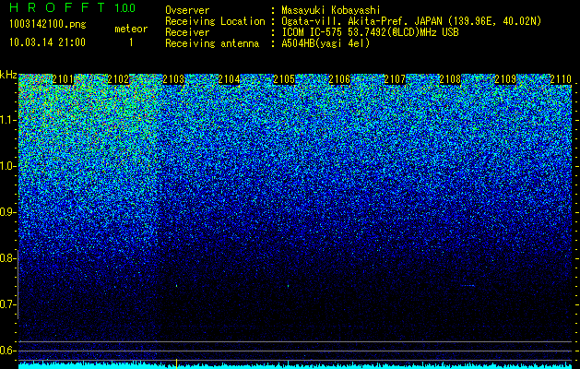The height and width of the screenshot is (369, 580).
Task: Click the 'Receiver' label
Action: pyautogui.click(x=187, y=32)
